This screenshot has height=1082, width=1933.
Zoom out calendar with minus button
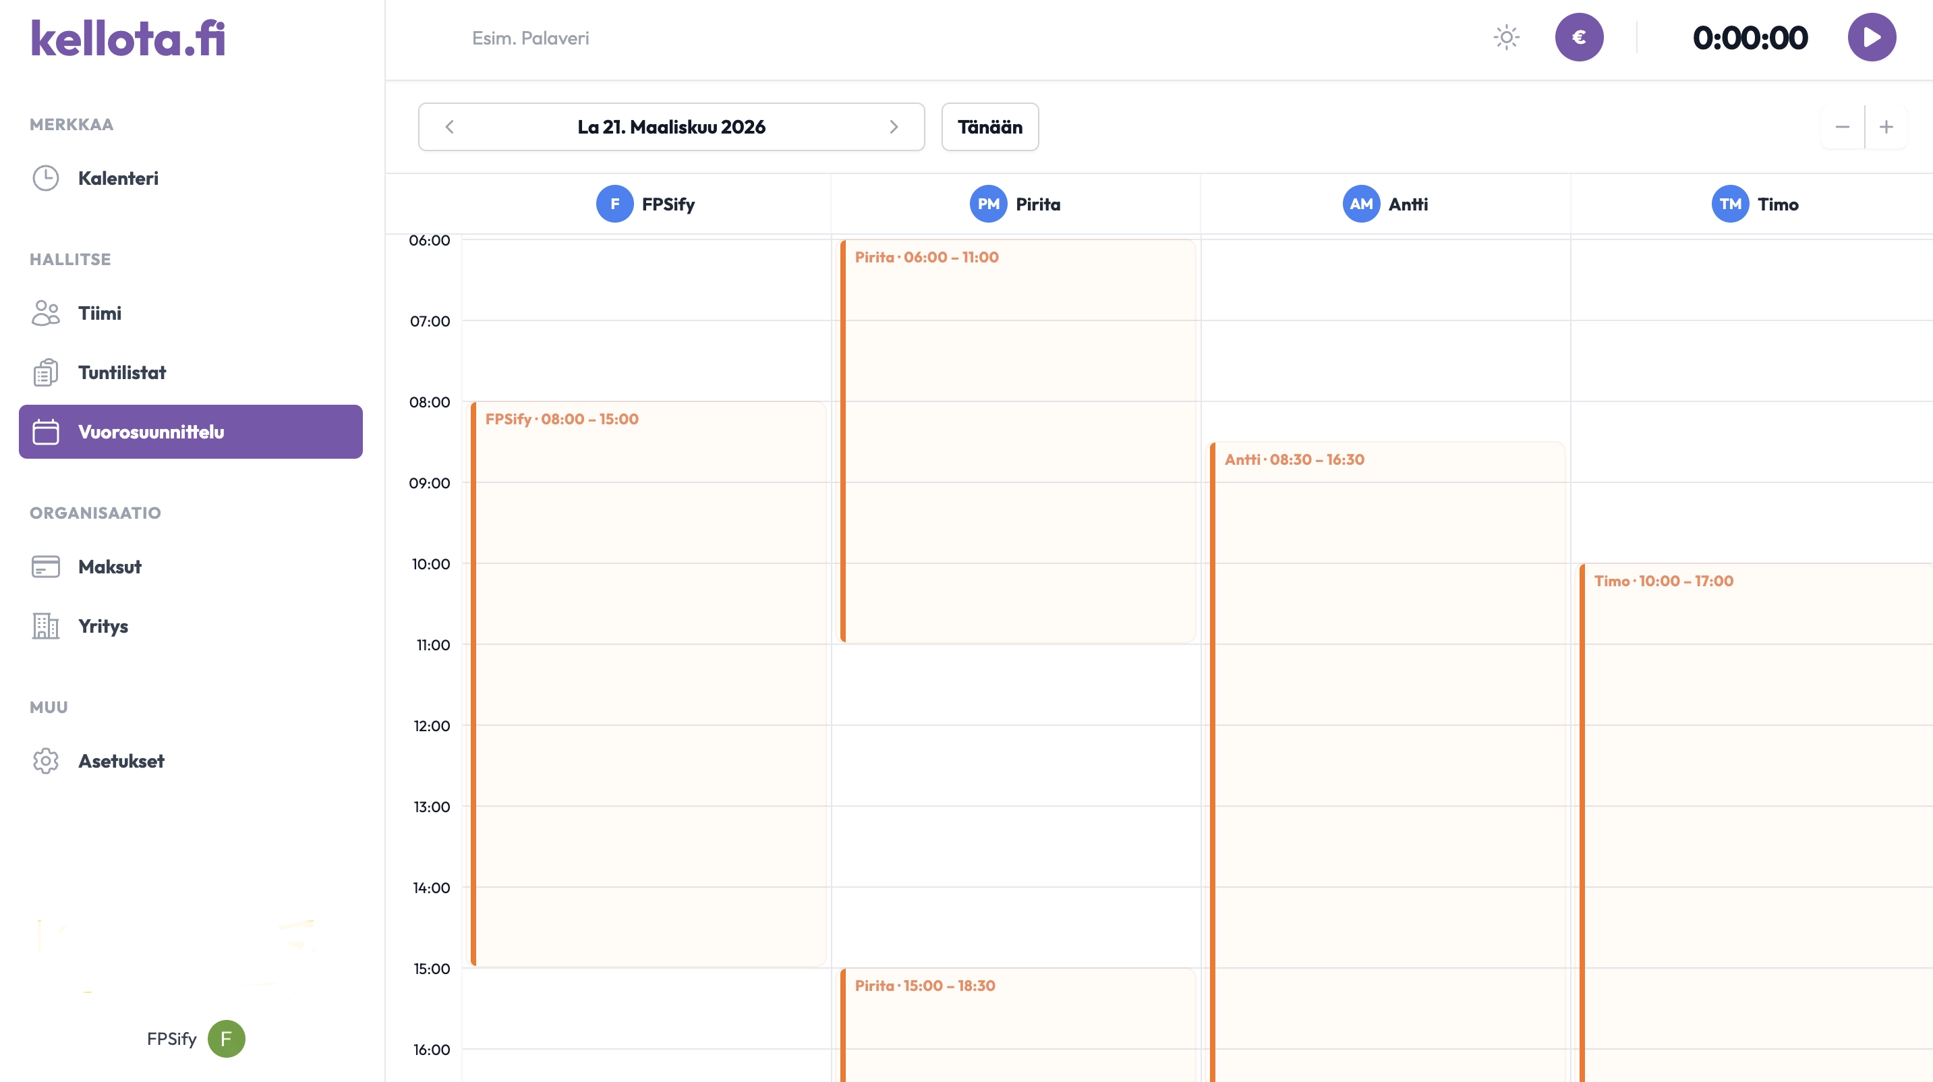(1841, 127)
